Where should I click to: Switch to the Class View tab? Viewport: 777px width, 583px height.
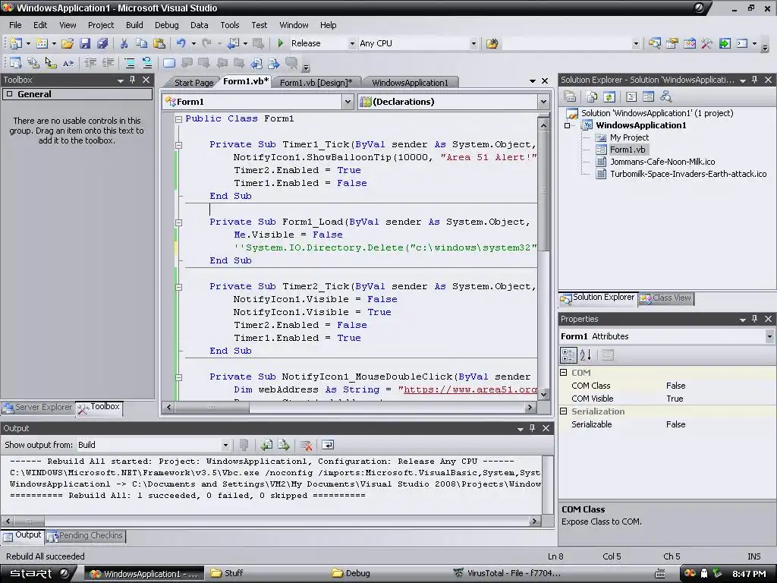pos(666,298)
